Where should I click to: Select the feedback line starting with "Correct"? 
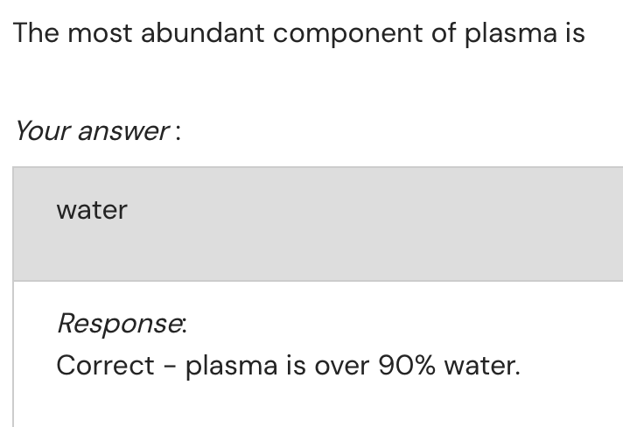(x=288, y=364)
